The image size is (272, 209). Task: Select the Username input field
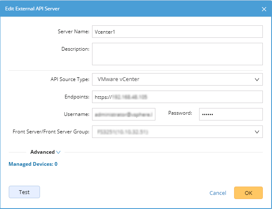click(x=124, y=114)
